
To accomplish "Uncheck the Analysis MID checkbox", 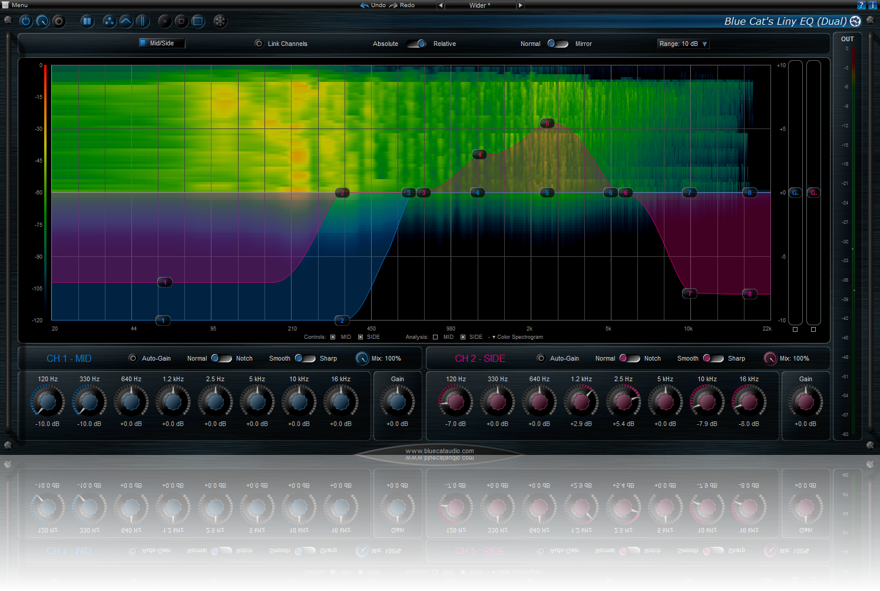I will click(435, 336).
